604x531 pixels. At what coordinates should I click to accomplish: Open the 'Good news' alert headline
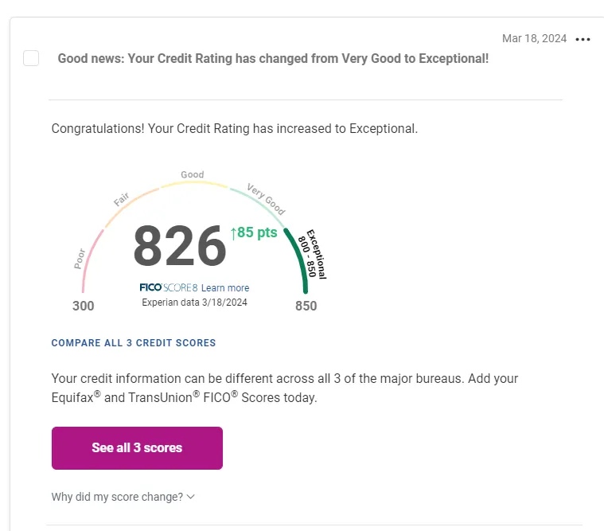point(273,58)
